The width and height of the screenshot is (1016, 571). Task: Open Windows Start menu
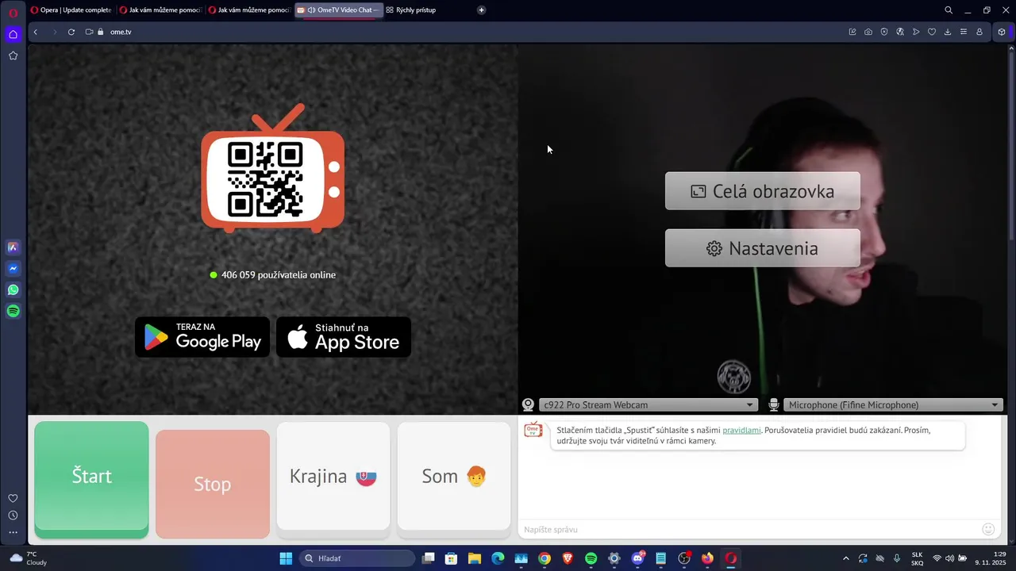pos(286,558)
